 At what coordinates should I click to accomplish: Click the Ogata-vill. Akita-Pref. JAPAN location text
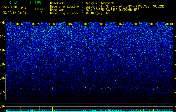coord(125,6)
